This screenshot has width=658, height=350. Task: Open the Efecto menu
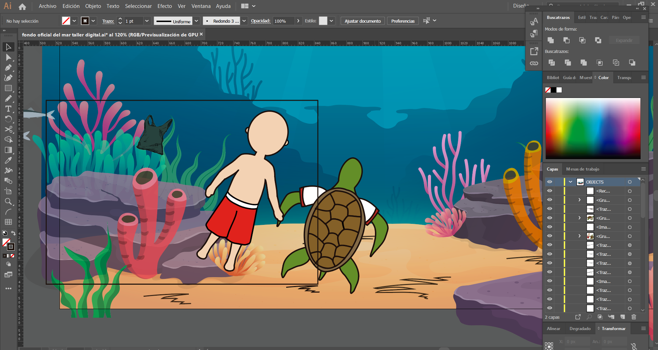pyautogui.click(x=165, y=6)
